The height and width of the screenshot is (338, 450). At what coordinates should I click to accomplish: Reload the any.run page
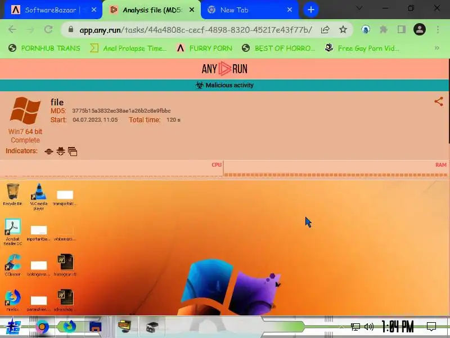tap(48, 29)
